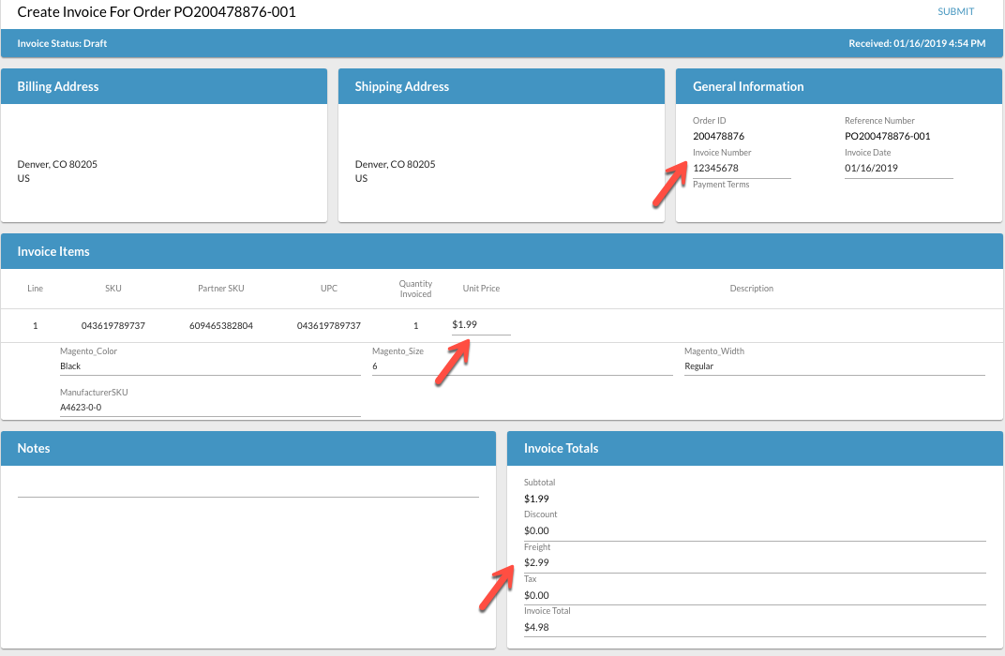Click the Invoice Items section header
This screenshot has width=1005, height=656.
coord(502,251)
